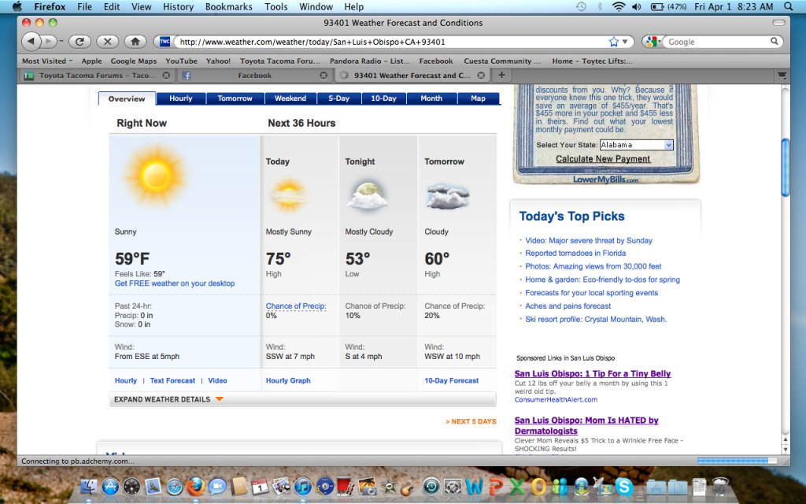Open the back/forward history dropdown arrow

pyautogui.click(x=61, y=41)
